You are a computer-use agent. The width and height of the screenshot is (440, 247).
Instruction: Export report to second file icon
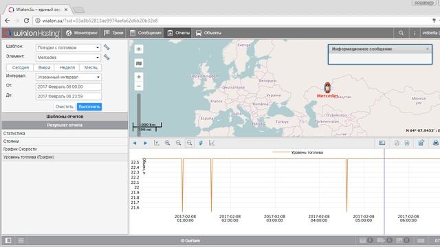tap(407, 143)
